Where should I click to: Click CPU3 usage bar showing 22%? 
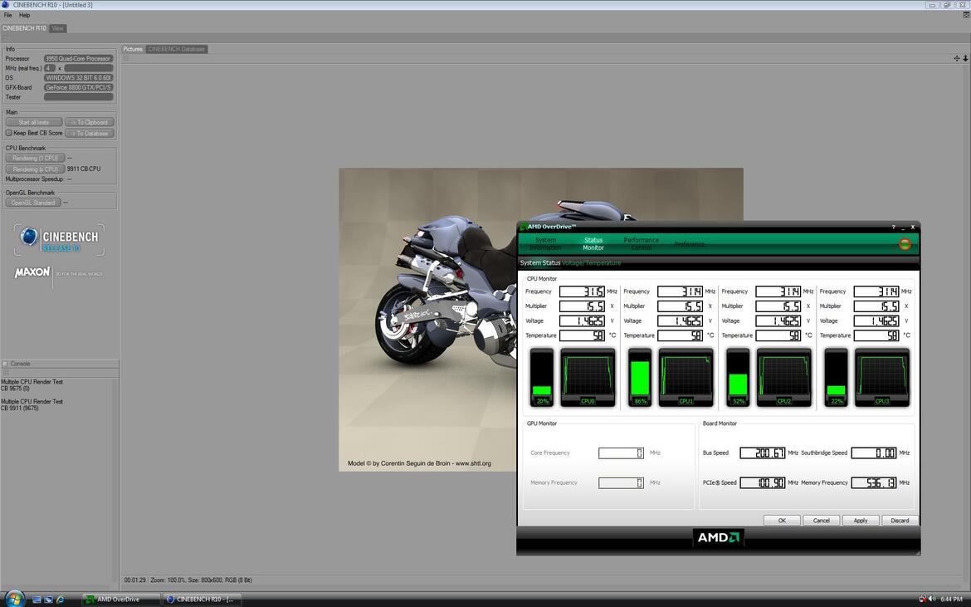[836, 377]
